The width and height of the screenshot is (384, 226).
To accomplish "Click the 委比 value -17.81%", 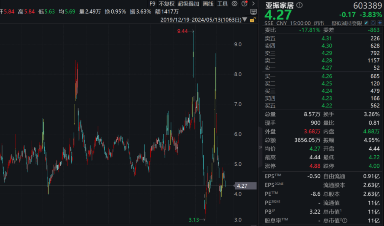I will click(310, 30).
